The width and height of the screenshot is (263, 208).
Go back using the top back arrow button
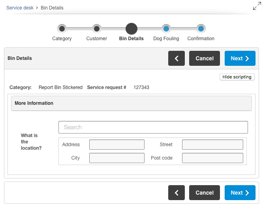177,58
